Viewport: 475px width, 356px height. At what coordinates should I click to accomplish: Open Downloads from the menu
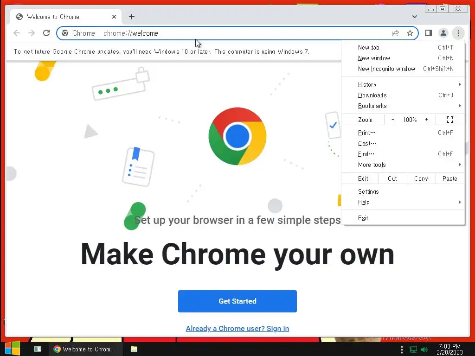(403, 95)
